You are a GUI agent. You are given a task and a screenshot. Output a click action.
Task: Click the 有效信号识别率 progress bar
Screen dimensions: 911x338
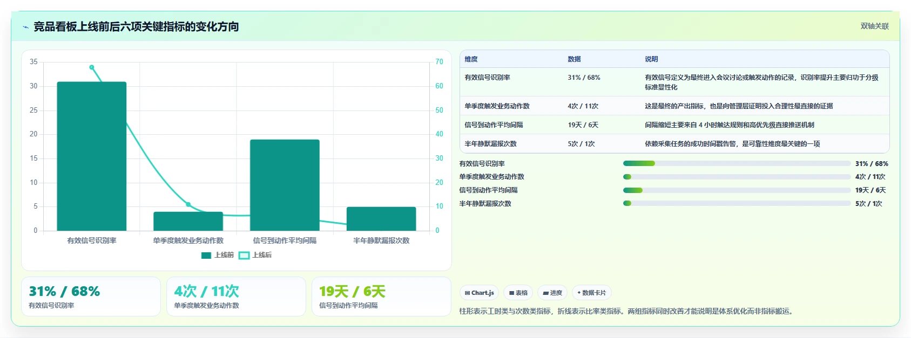click(x=737, y=163)
